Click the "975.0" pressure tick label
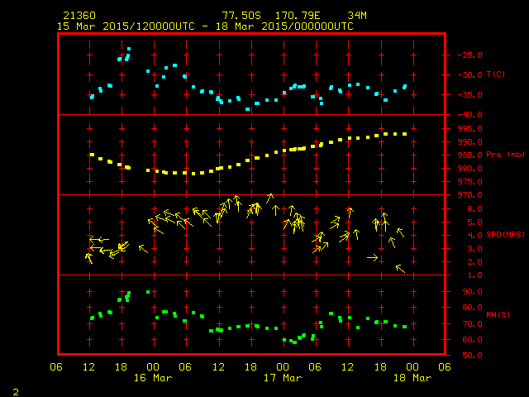Viewport: 529px width, 397px height. (x=470, y=182)
